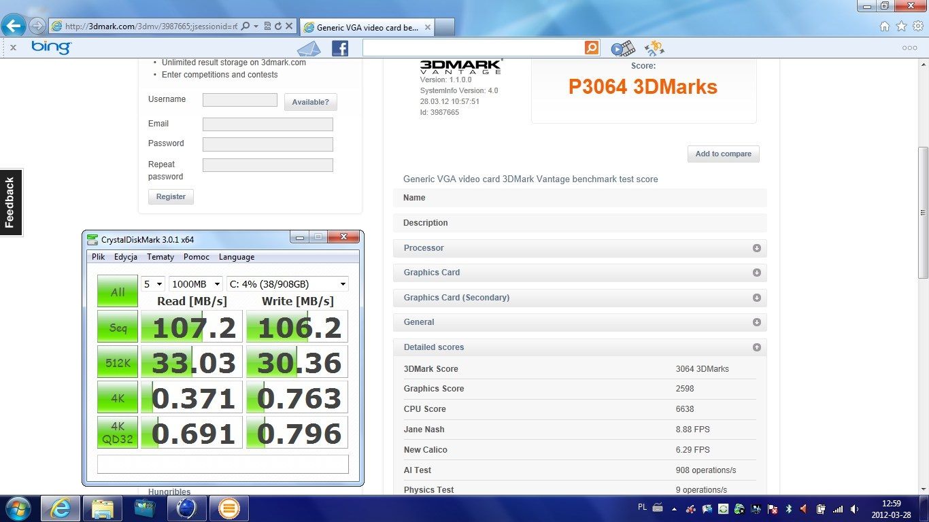
Task: Open Windows Explorer folder on the taskbar
Action: [103, 508]
